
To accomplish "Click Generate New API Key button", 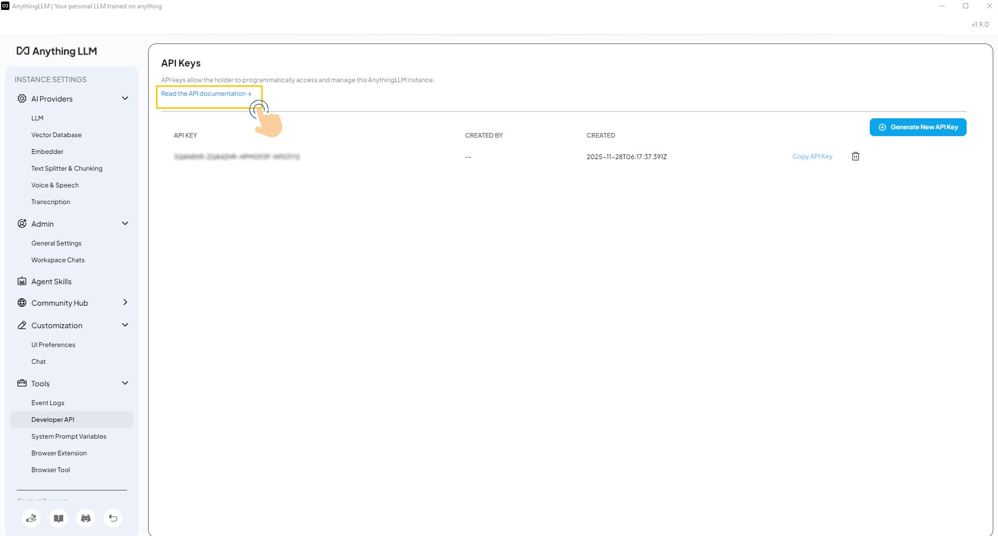I will (x=917, y=127).
